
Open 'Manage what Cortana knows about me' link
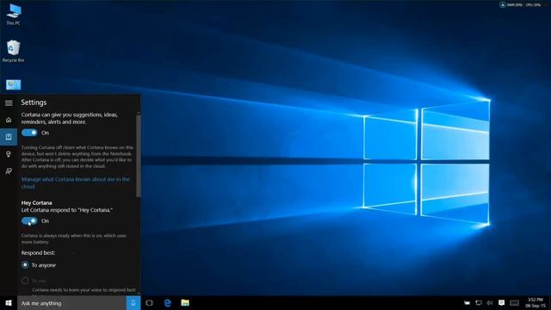coord(76,183)
